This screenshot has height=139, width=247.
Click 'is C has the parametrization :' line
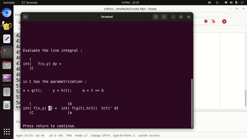[55, 81]
